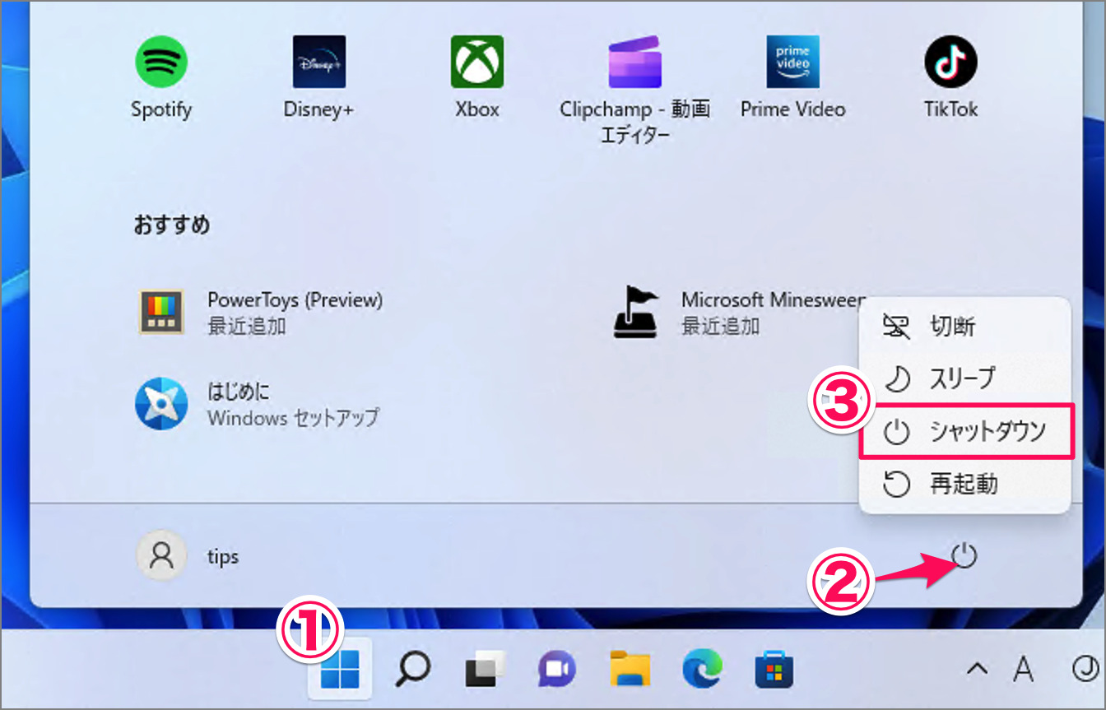Screen dimensions: 1106x710
Task: Open File Explorer from taskbar
Action: point(630,671)
